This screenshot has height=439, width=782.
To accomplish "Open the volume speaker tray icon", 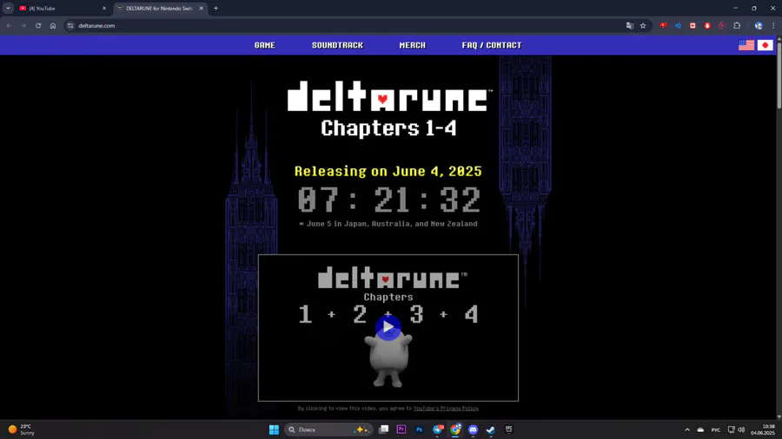I will [x=741, y=429].
